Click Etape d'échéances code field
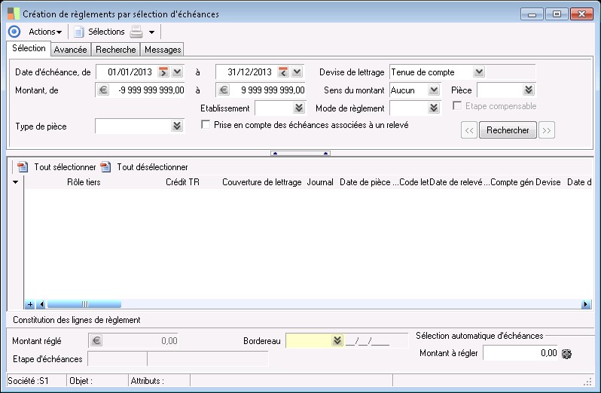Screen dimensions: 601x393 117,359
